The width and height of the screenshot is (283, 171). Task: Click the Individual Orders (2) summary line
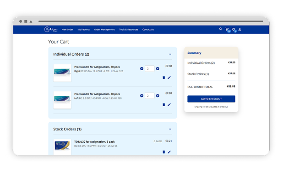pos(211,63)
